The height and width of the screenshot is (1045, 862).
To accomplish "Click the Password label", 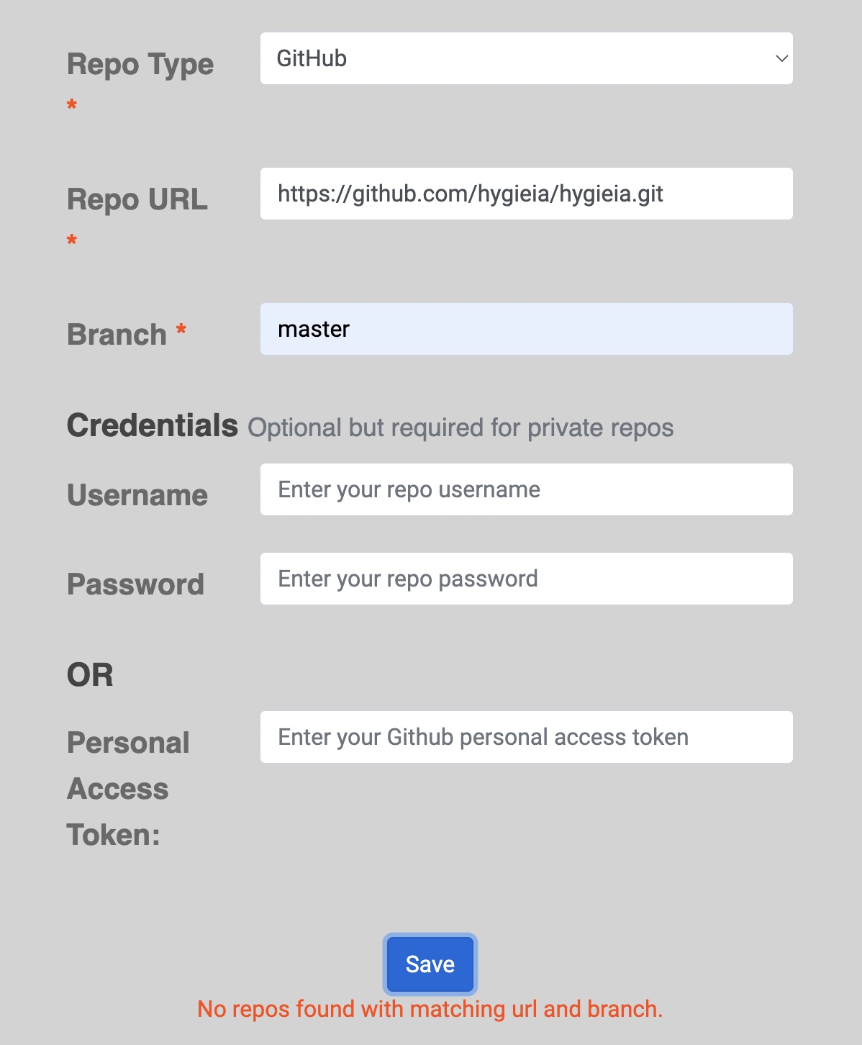I will [x=135, y=584].
